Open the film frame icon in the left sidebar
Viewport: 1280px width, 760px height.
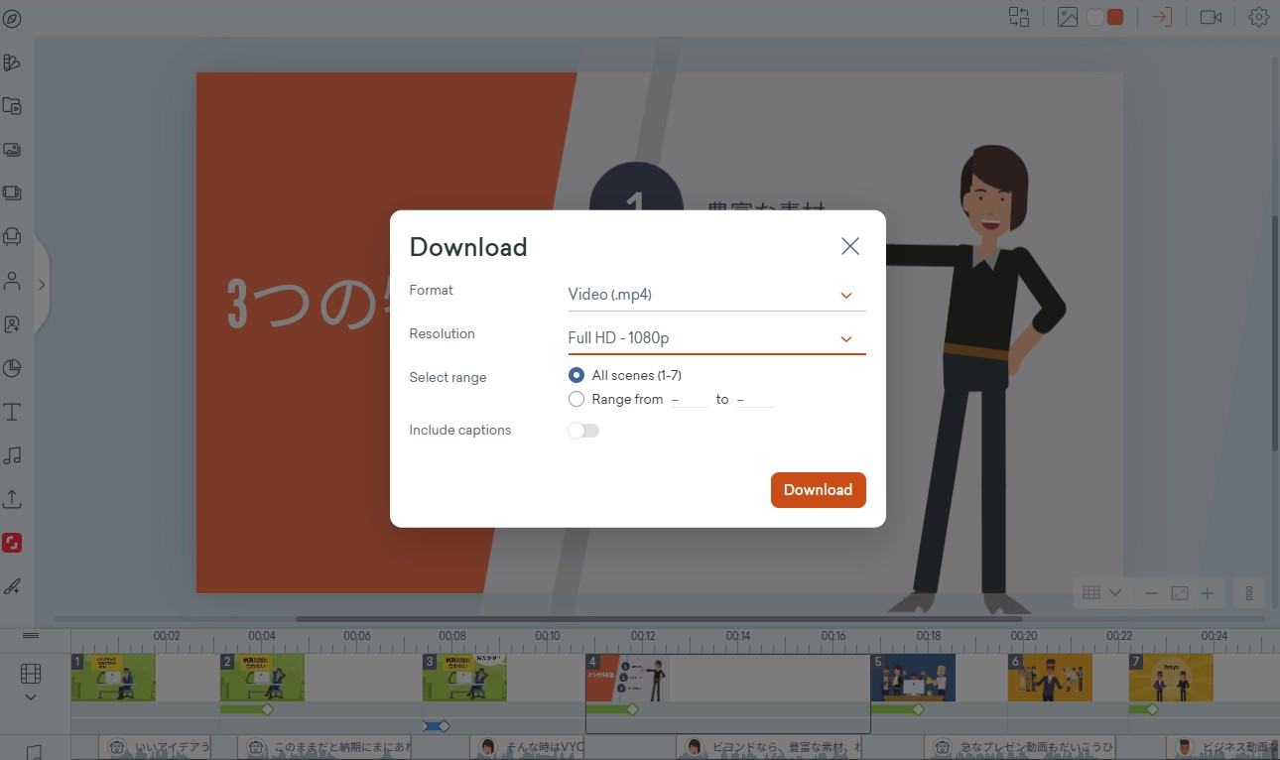coord(12,192)
